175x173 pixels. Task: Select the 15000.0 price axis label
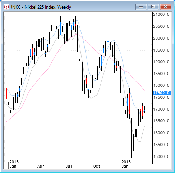tap(161, 156)
